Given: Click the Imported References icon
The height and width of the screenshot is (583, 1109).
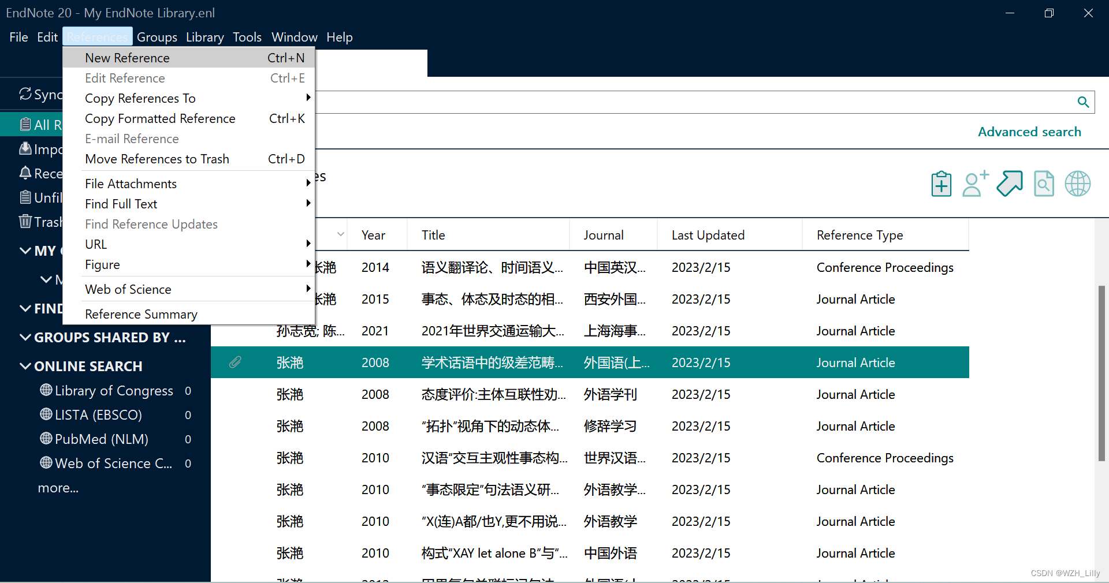Looking at the screenshot, I should click(25, 149).
